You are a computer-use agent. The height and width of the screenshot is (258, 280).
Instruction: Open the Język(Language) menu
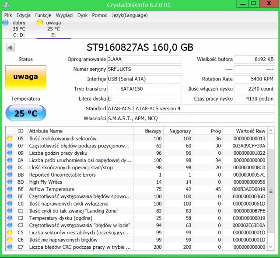tap(129, 15)
